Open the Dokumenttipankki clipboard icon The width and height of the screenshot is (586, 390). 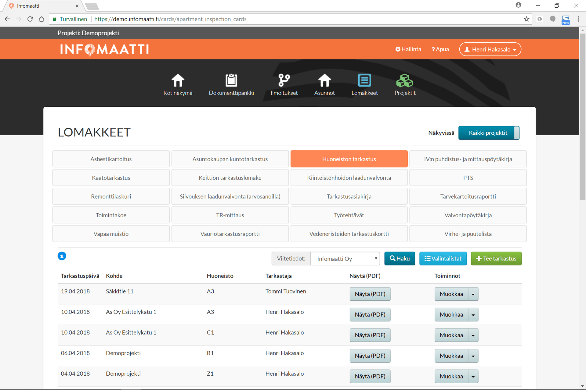[x=231, y=81]
